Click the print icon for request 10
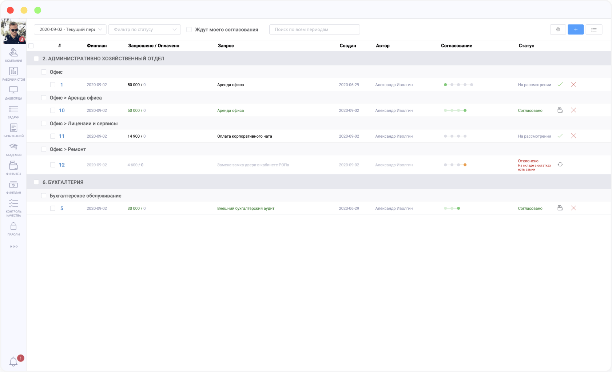Viewport: 612px width, 372px height. [x=560, y=110]
